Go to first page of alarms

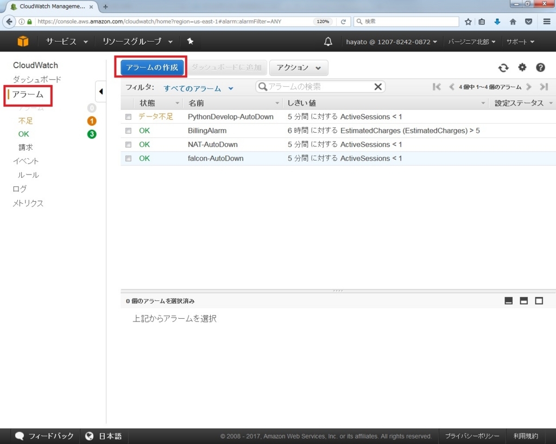pos(437,87)
